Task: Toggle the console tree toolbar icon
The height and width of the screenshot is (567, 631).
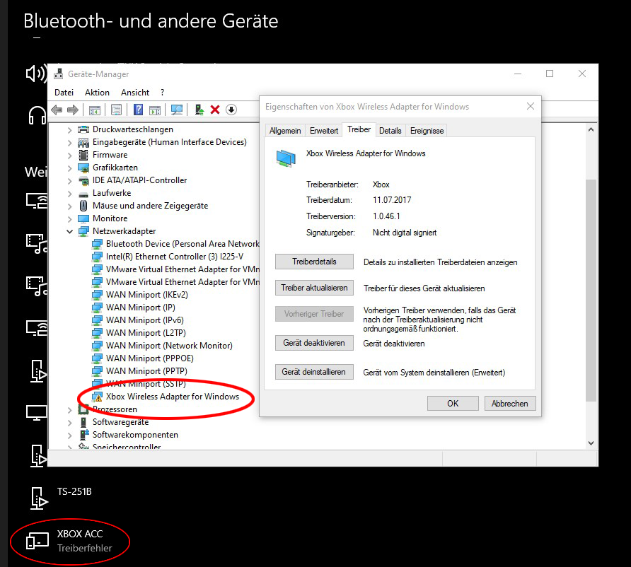Action: pyautogui.click(x=95, y=110)
